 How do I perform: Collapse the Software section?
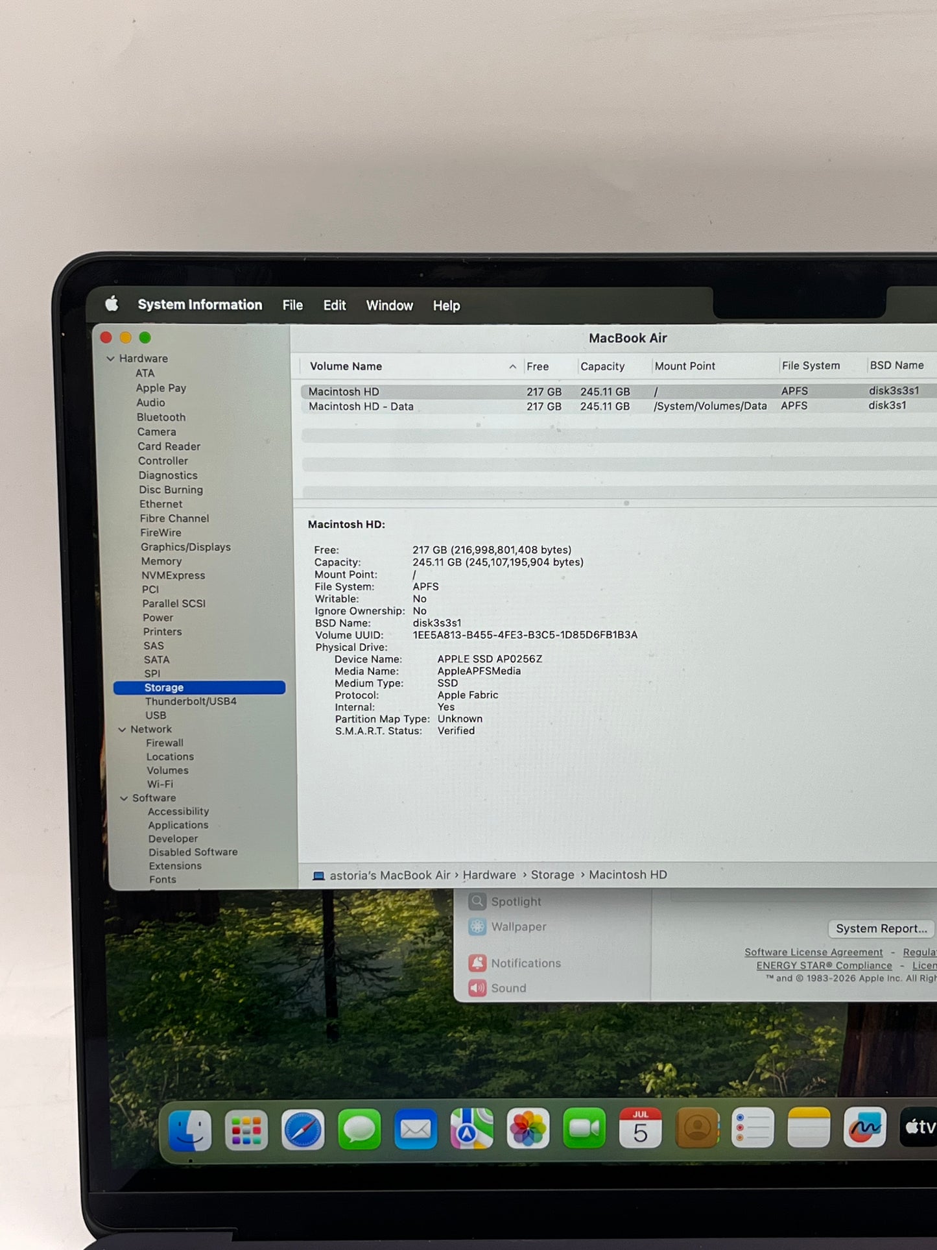coord(124,799)
